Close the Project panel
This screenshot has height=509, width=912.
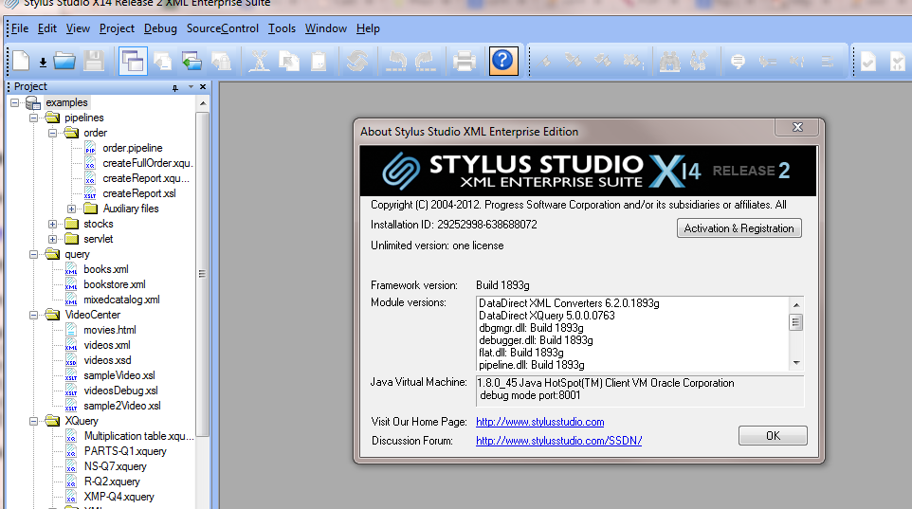click(203, 86)
